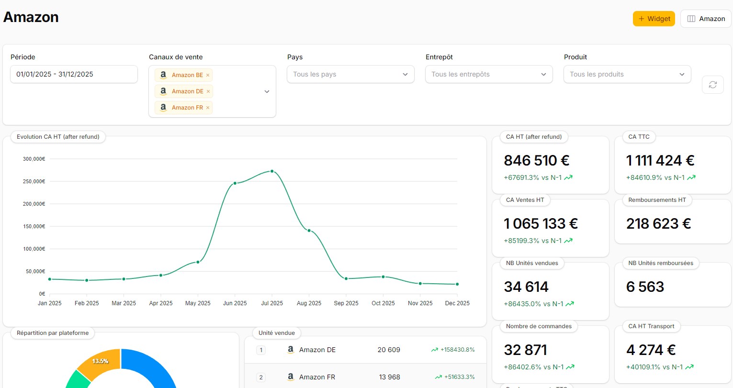Select the 'Répartition par plateforme' panel label

coord(52,333)
